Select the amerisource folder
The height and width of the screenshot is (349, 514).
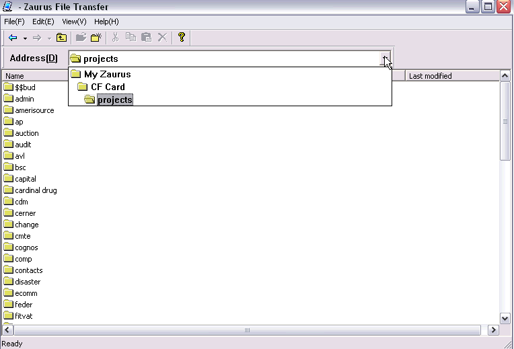(x=34, y=110)
